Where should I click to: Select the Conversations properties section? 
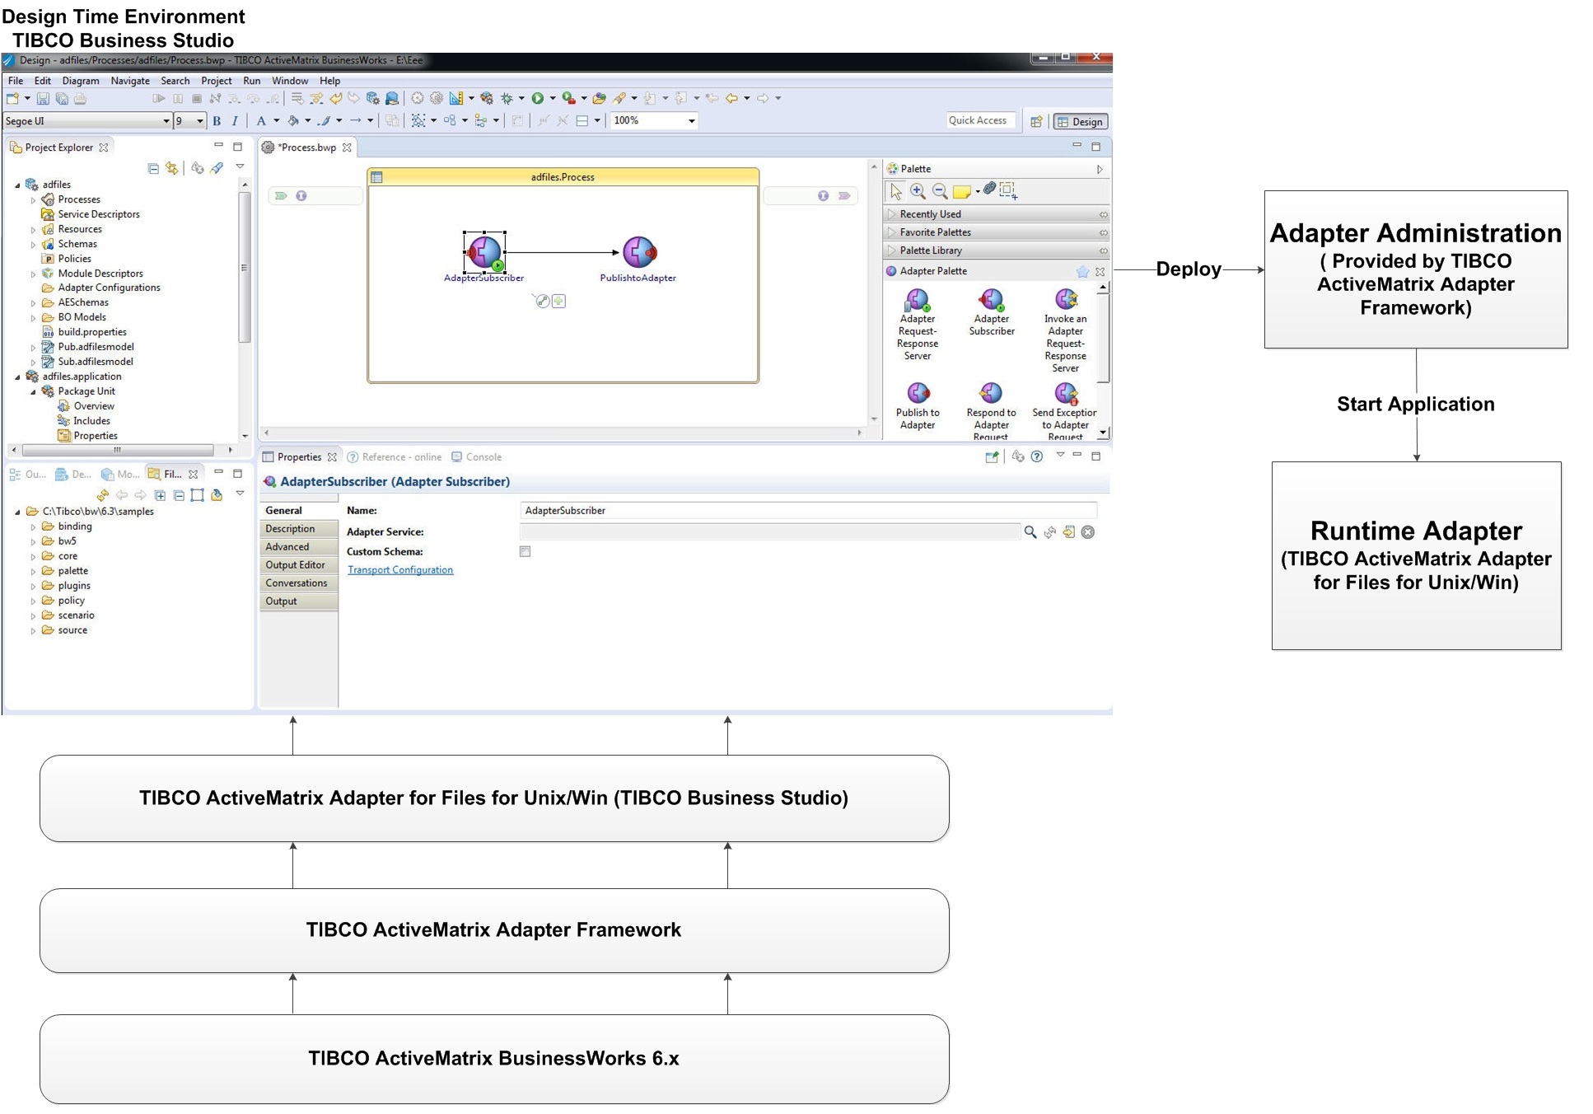point(297,583)
